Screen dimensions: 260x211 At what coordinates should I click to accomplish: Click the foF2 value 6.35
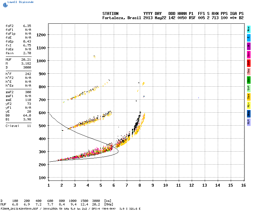(27, 26)
